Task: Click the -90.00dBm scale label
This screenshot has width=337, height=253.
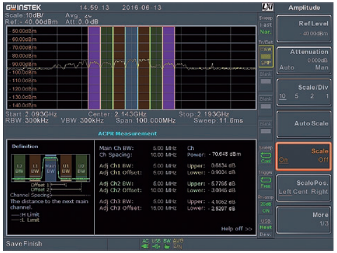Action: tap(23, 64)
